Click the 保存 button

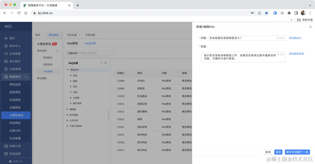coord(278,152)
